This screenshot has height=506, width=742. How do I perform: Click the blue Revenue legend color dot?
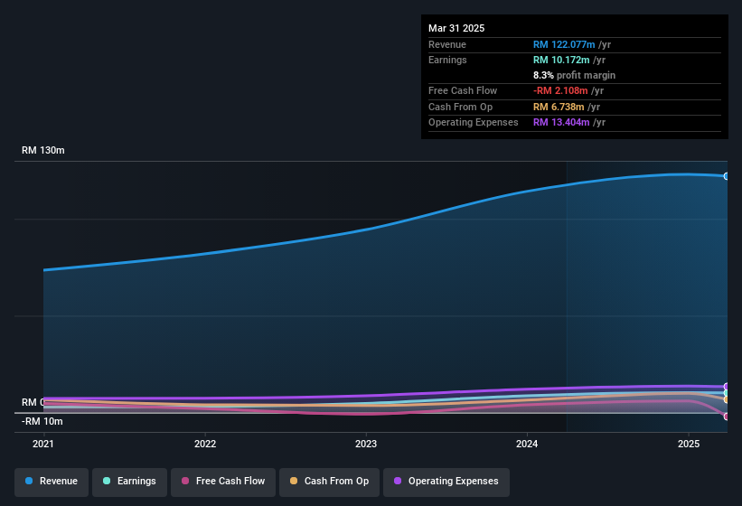[29, 481]
